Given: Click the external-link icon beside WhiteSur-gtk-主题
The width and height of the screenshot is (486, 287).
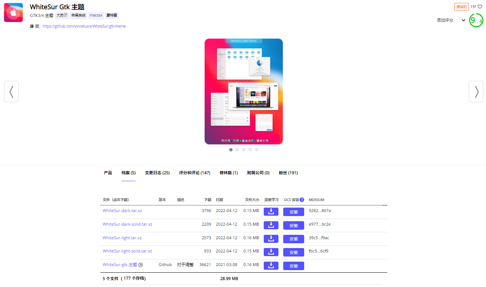Looking at the screenshot, I should [x=140, y=265].
